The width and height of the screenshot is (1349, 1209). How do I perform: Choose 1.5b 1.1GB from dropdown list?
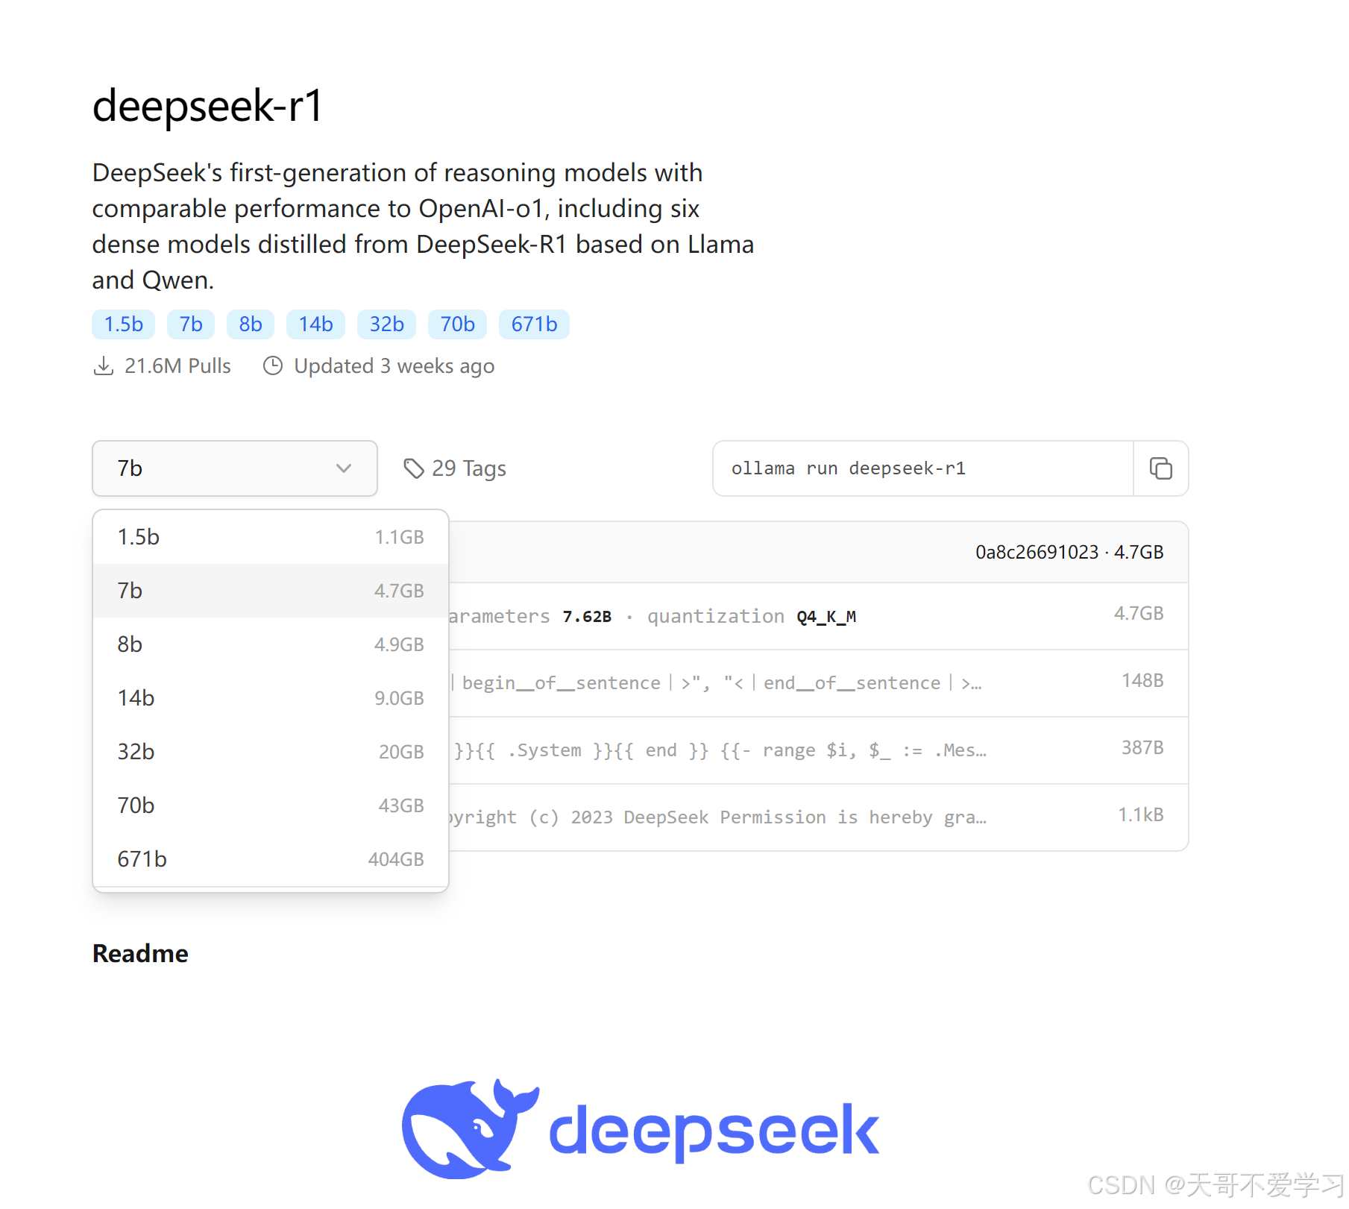271,537
